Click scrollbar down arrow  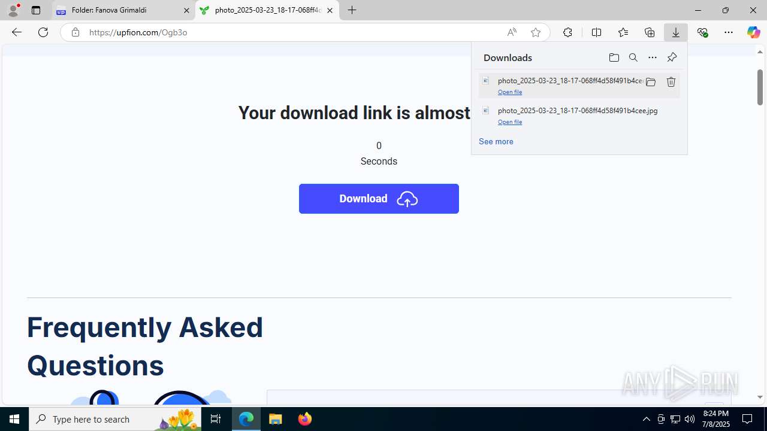pyautogui.click(x=760, y=397)
